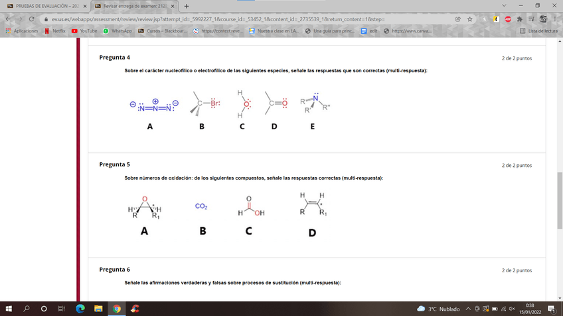This screenshot has height=316, width=563.
Task: Expand the tab search chevron
Action: click(x=504, y=6)
